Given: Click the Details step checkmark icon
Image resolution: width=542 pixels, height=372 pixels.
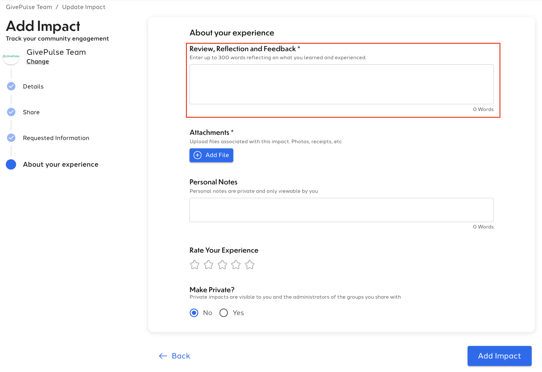Looking at the screenshot, I should pyautogui.click(x=11, y=86).
